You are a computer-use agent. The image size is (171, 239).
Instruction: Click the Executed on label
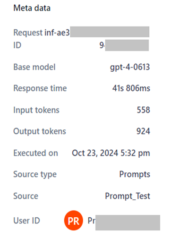[36, 153]
